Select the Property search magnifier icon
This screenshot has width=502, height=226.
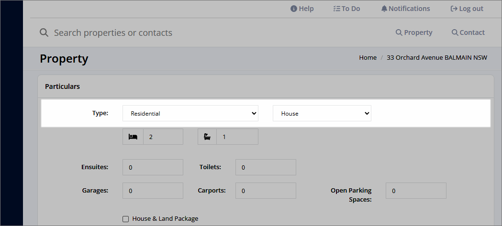pos(399,32)
